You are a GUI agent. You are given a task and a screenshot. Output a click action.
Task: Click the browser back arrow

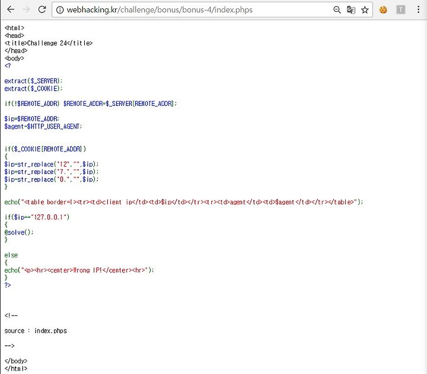click(11, 9)
